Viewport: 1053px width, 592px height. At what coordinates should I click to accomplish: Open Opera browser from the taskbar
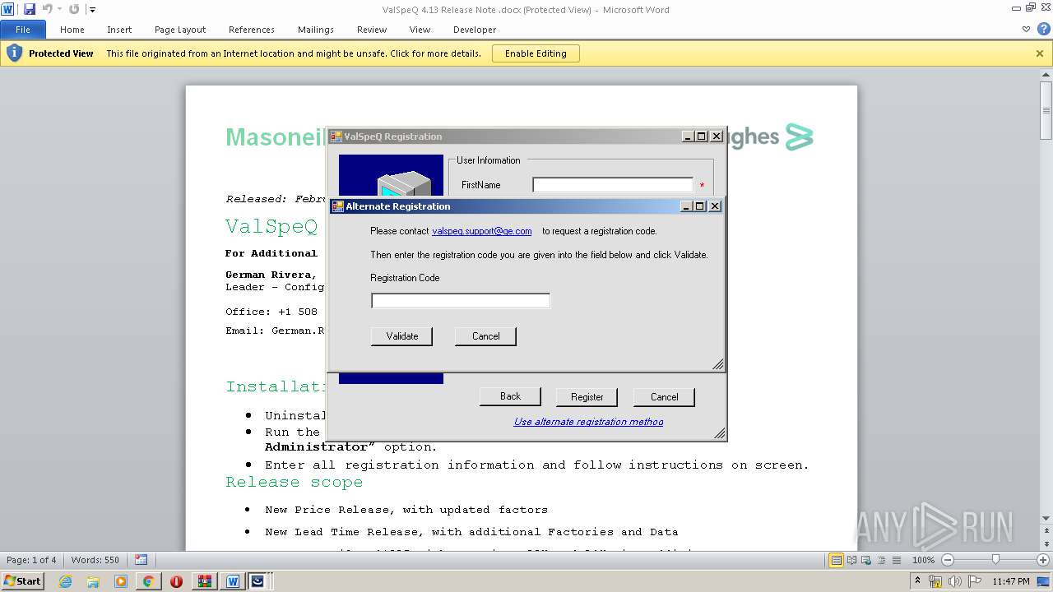pos(176,581)
